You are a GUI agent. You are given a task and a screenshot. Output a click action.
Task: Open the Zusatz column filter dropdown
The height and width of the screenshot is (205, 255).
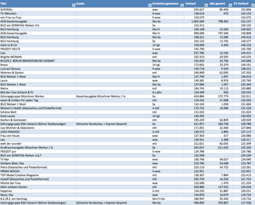pyautogui.click(x=150, y=5)
